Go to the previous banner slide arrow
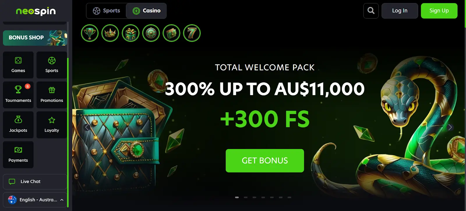This screenshot has width=466, height=211. [87, 127]
